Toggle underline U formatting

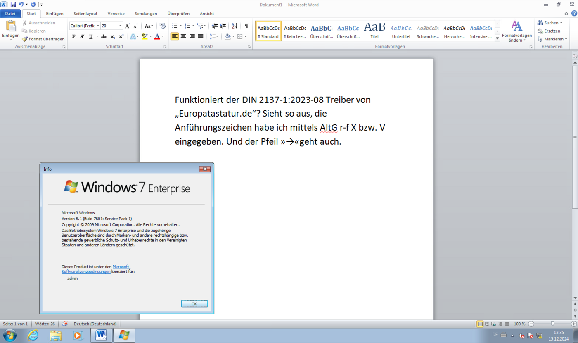tap(91, 36)
